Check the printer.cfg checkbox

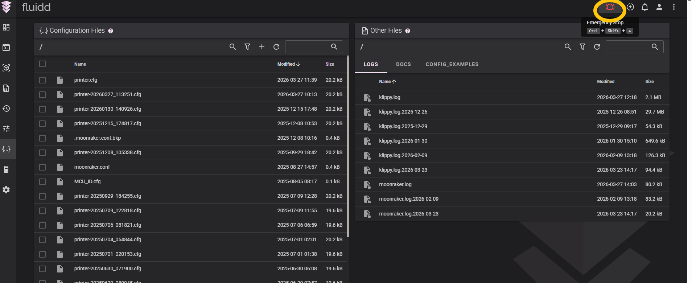42,80
